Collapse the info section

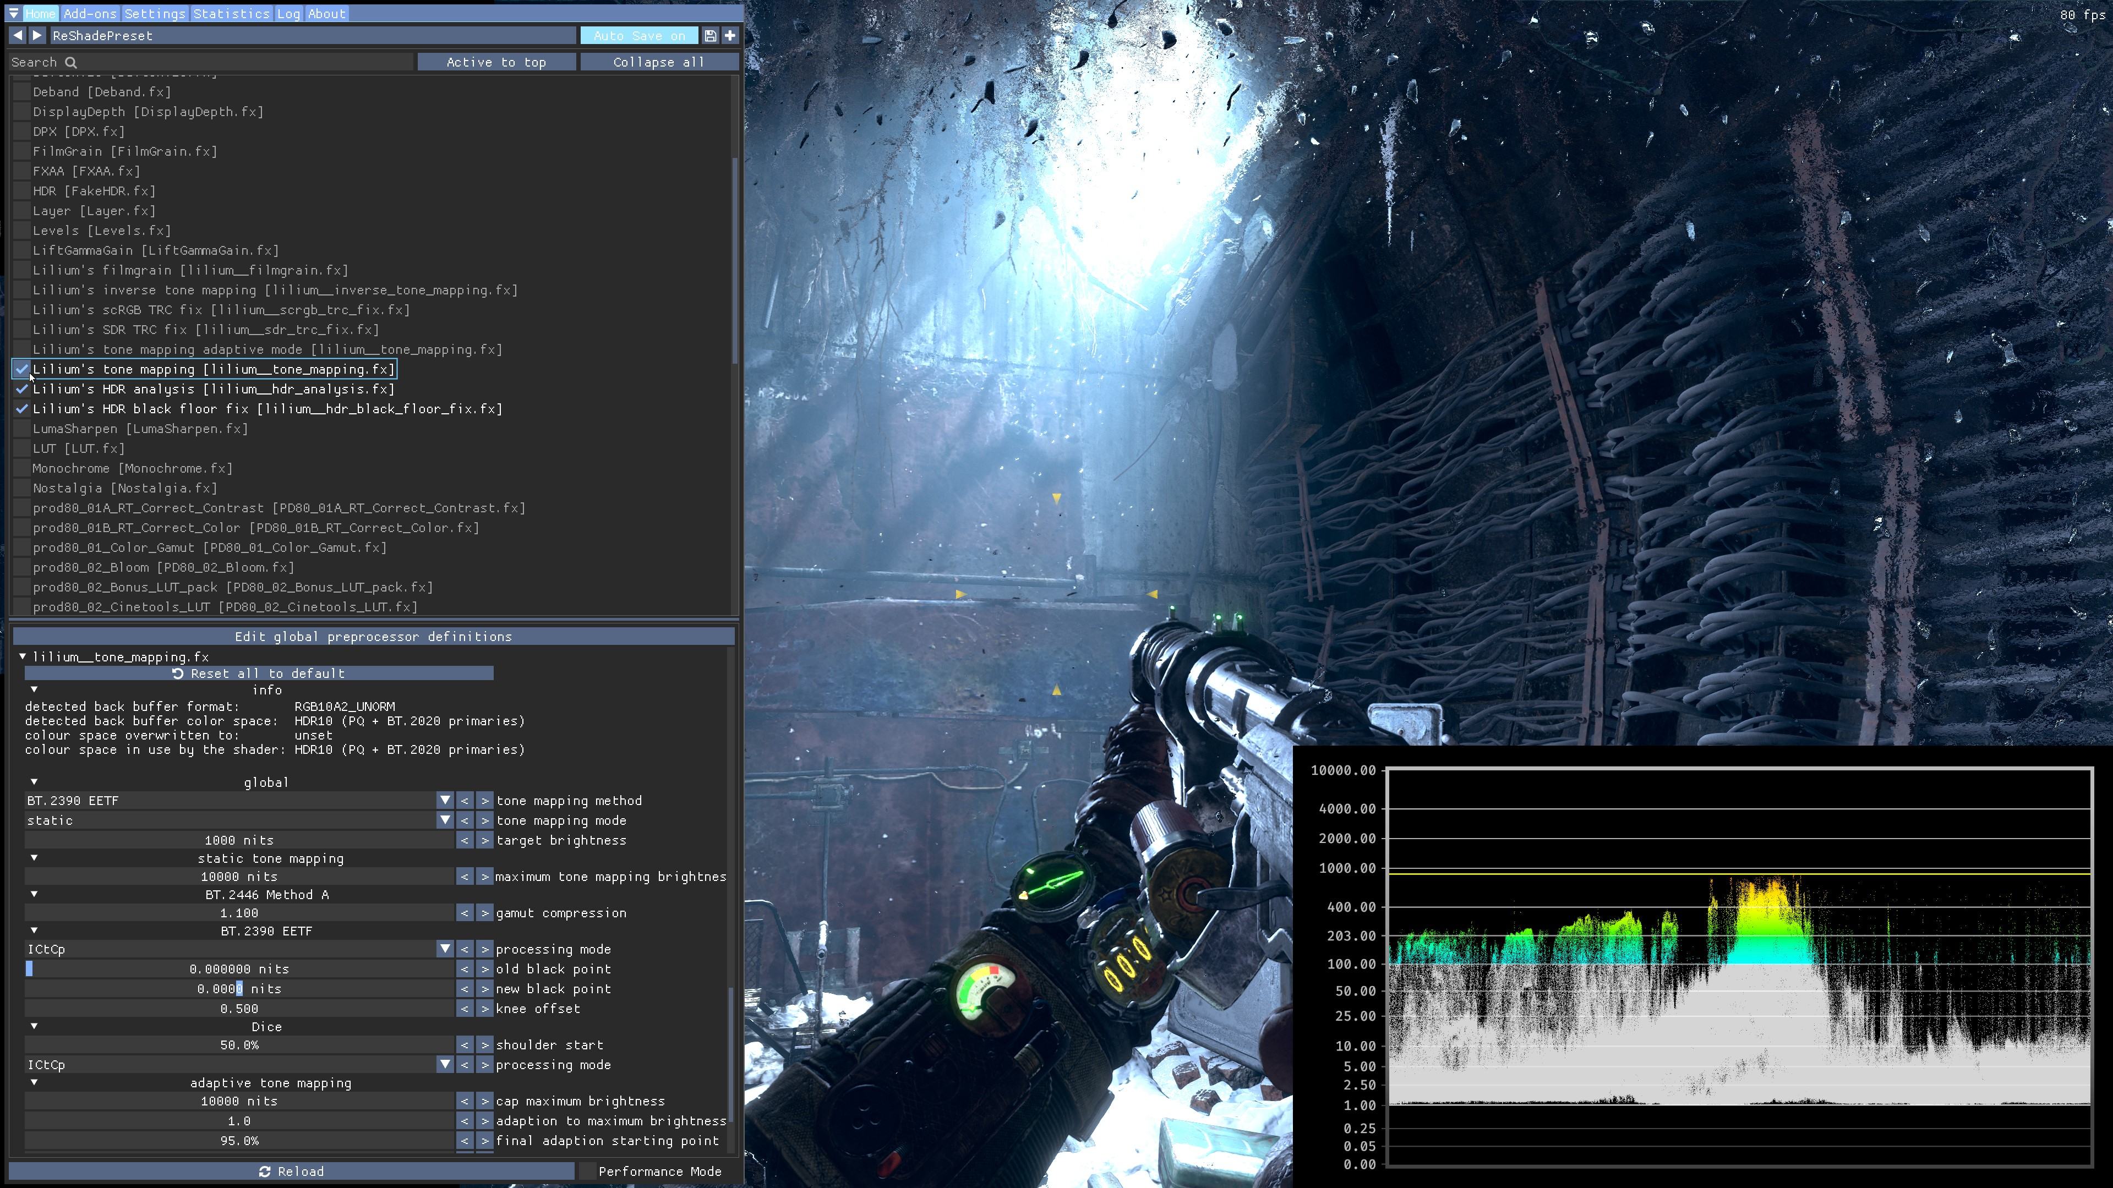click(34, 689)
